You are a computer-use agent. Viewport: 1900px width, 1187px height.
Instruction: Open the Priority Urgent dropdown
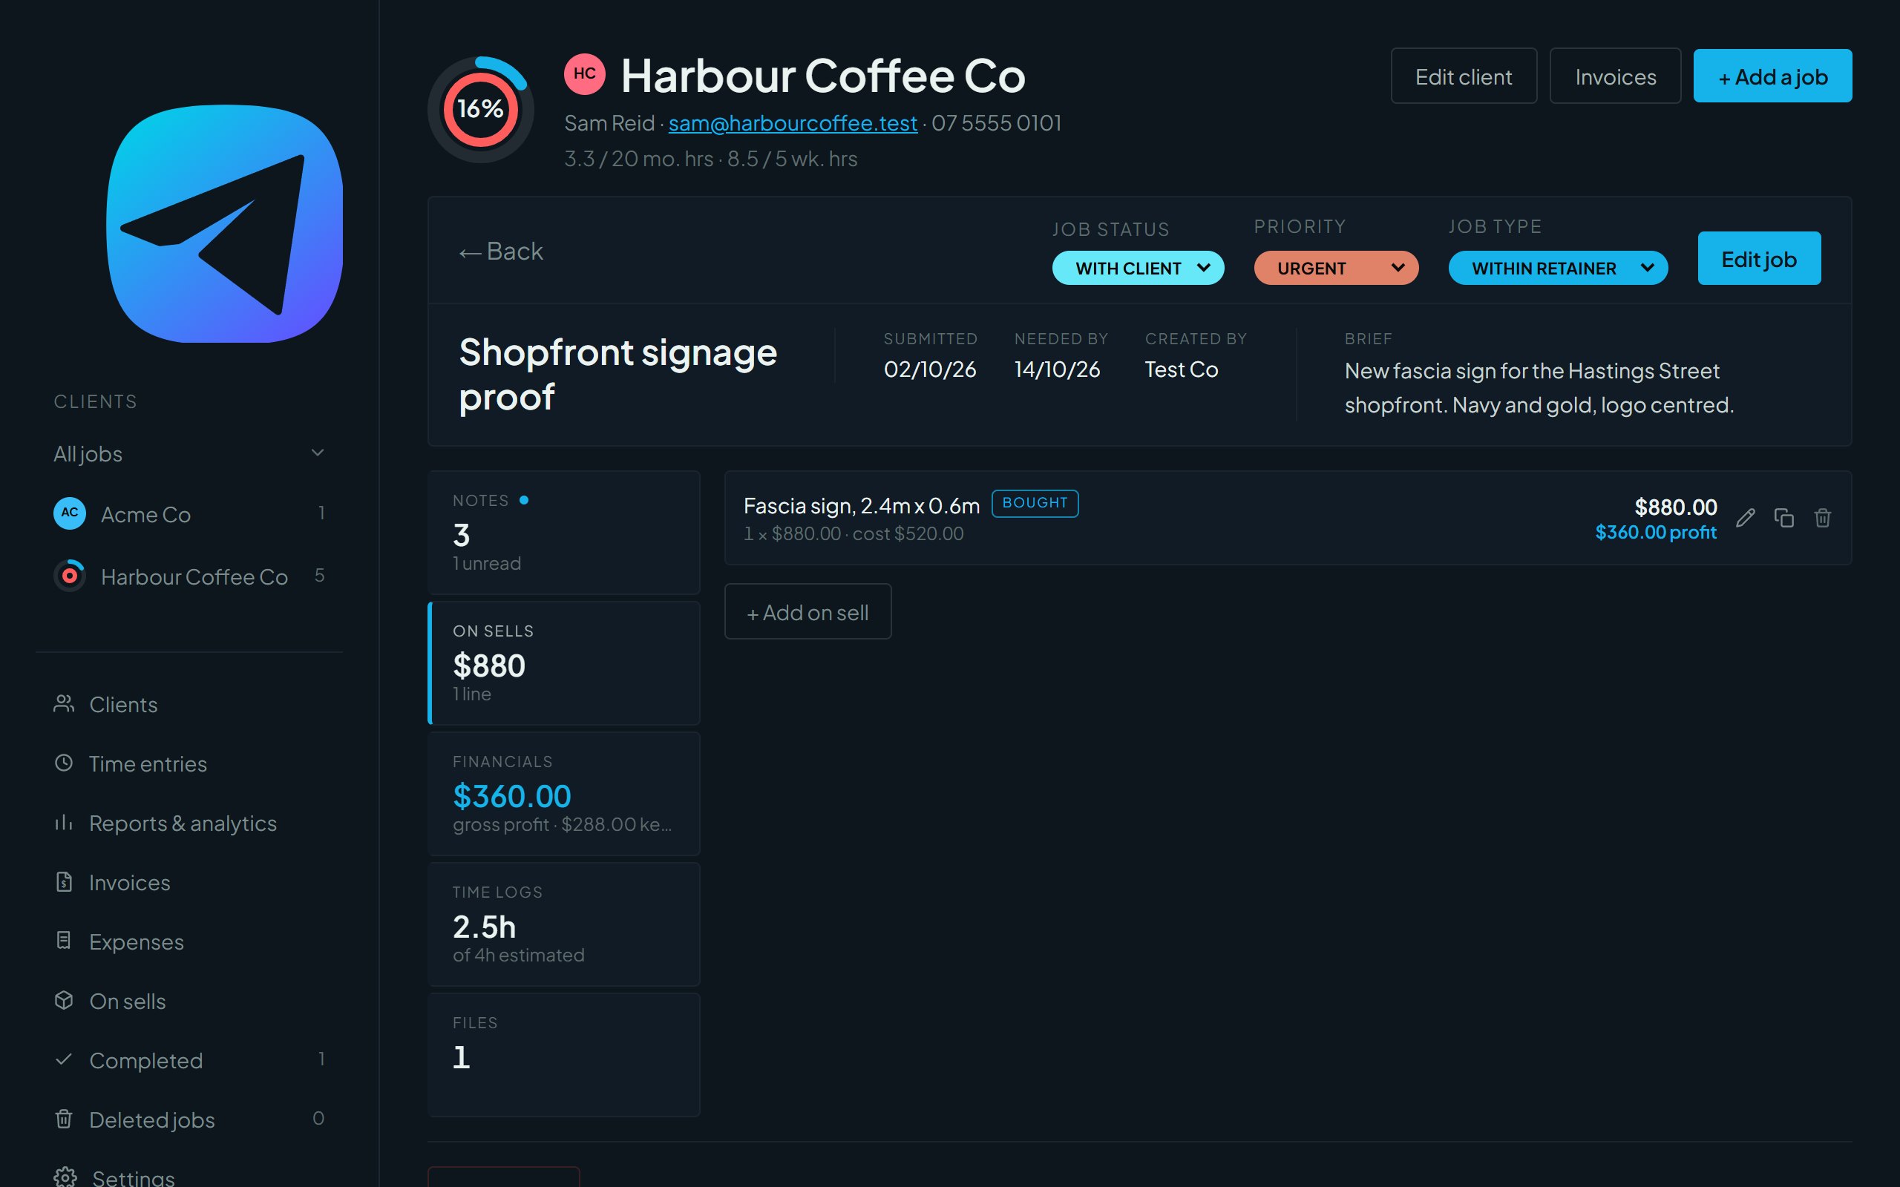(1335, 268)
